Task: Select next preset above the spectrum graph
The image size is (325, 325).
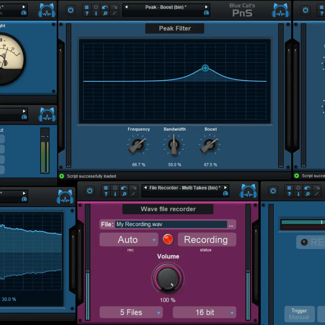Action: point(24,193)
